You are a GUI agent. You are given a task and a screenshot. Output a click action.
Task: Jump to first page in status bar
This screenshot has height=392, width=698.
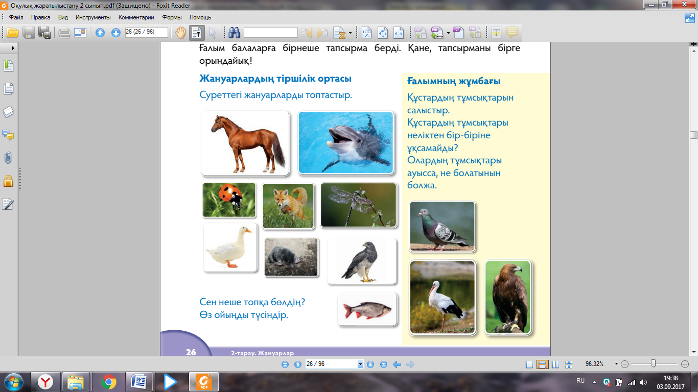point(285,364)
